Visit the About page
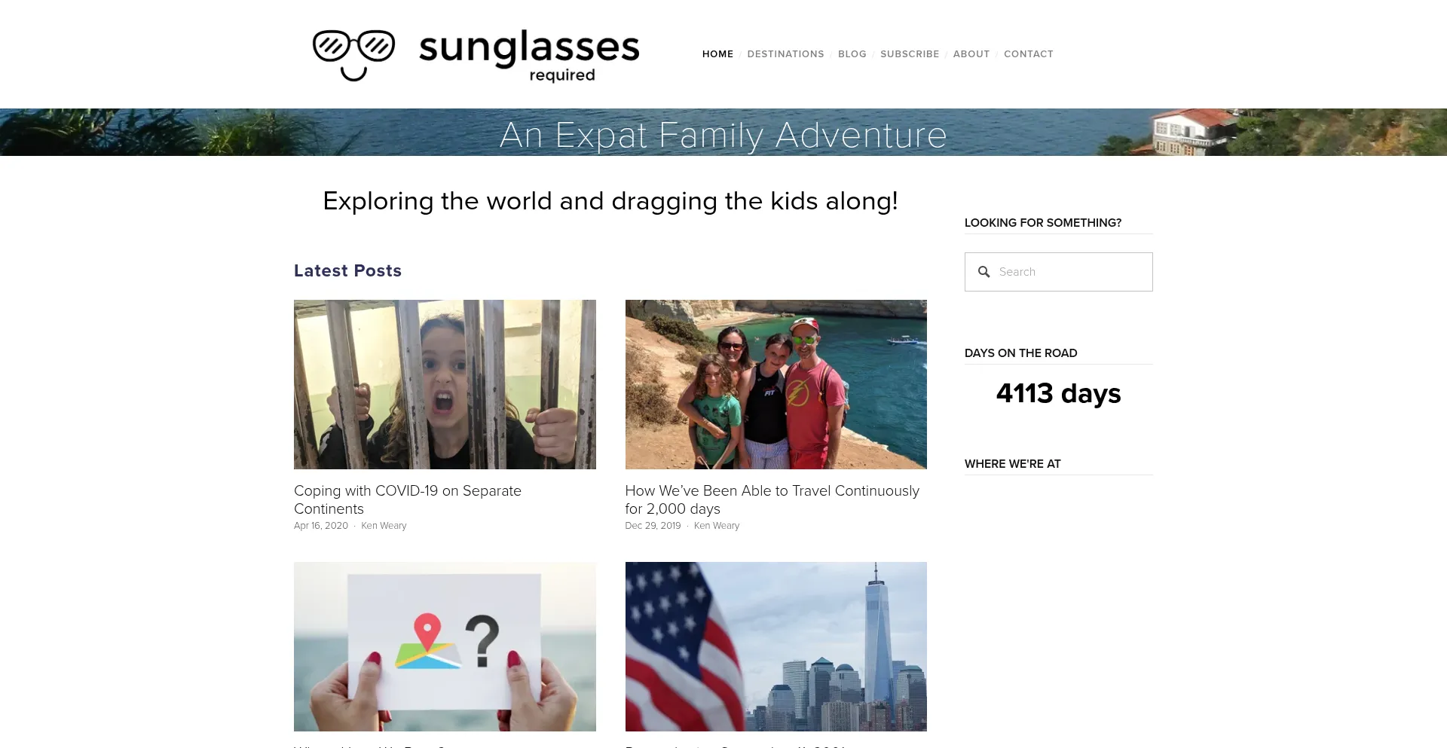 pyautogui.click(x=971, y=54)
